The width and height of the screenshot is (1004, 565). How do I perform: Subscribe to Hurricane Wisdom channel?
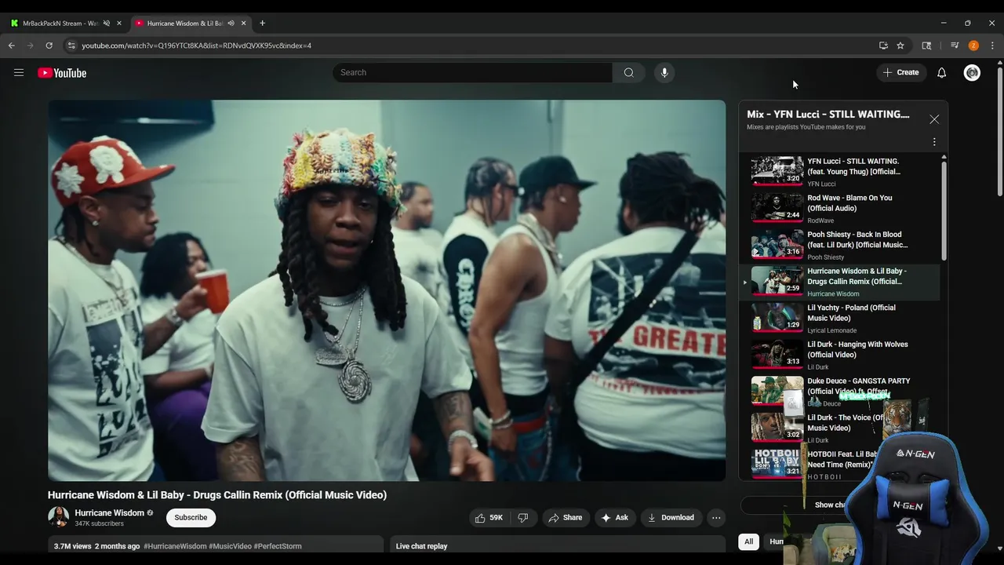pyautogui.click(x=191, y=517)
